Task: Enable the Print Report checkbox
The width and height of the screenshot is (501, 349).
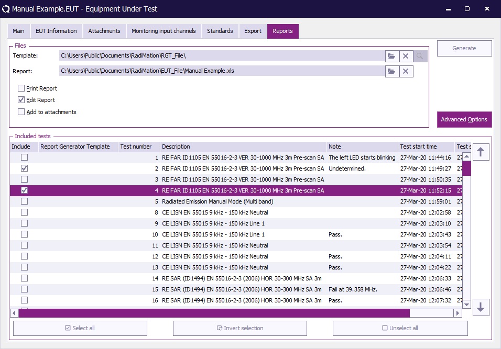Action: pos(21,88)
